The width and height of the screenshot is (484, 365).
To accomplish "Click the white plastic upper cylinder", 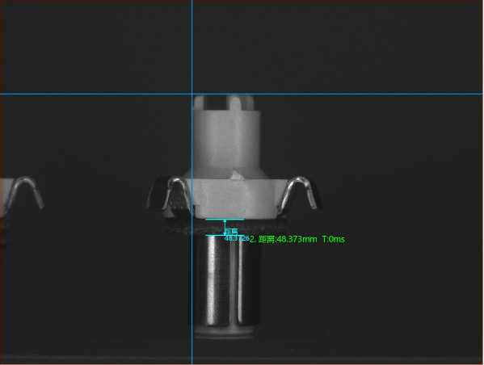I will click(227, 139).
